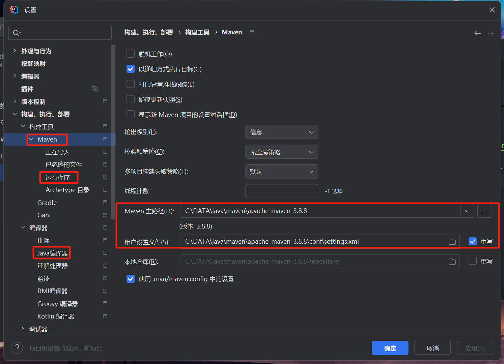Click folder icon beside 本地仓库 field
504x364 pixels.
(x=452, y=261)
